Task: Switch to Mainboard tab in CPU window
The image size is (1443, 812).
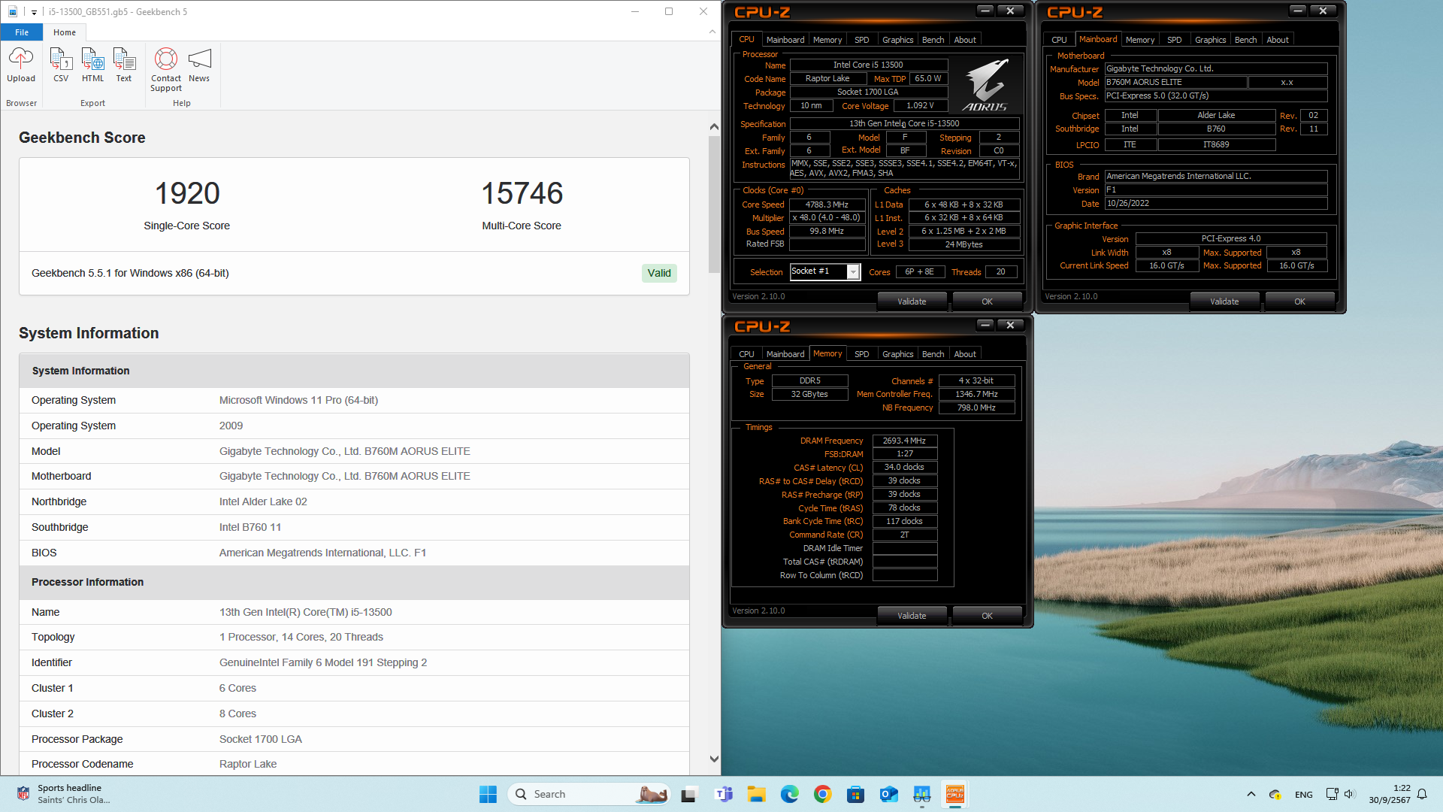Action: (785, 40)
